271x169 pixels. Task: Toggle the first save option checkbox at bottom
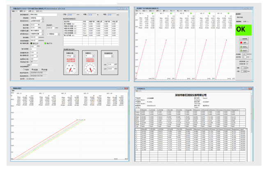point(25,70)
